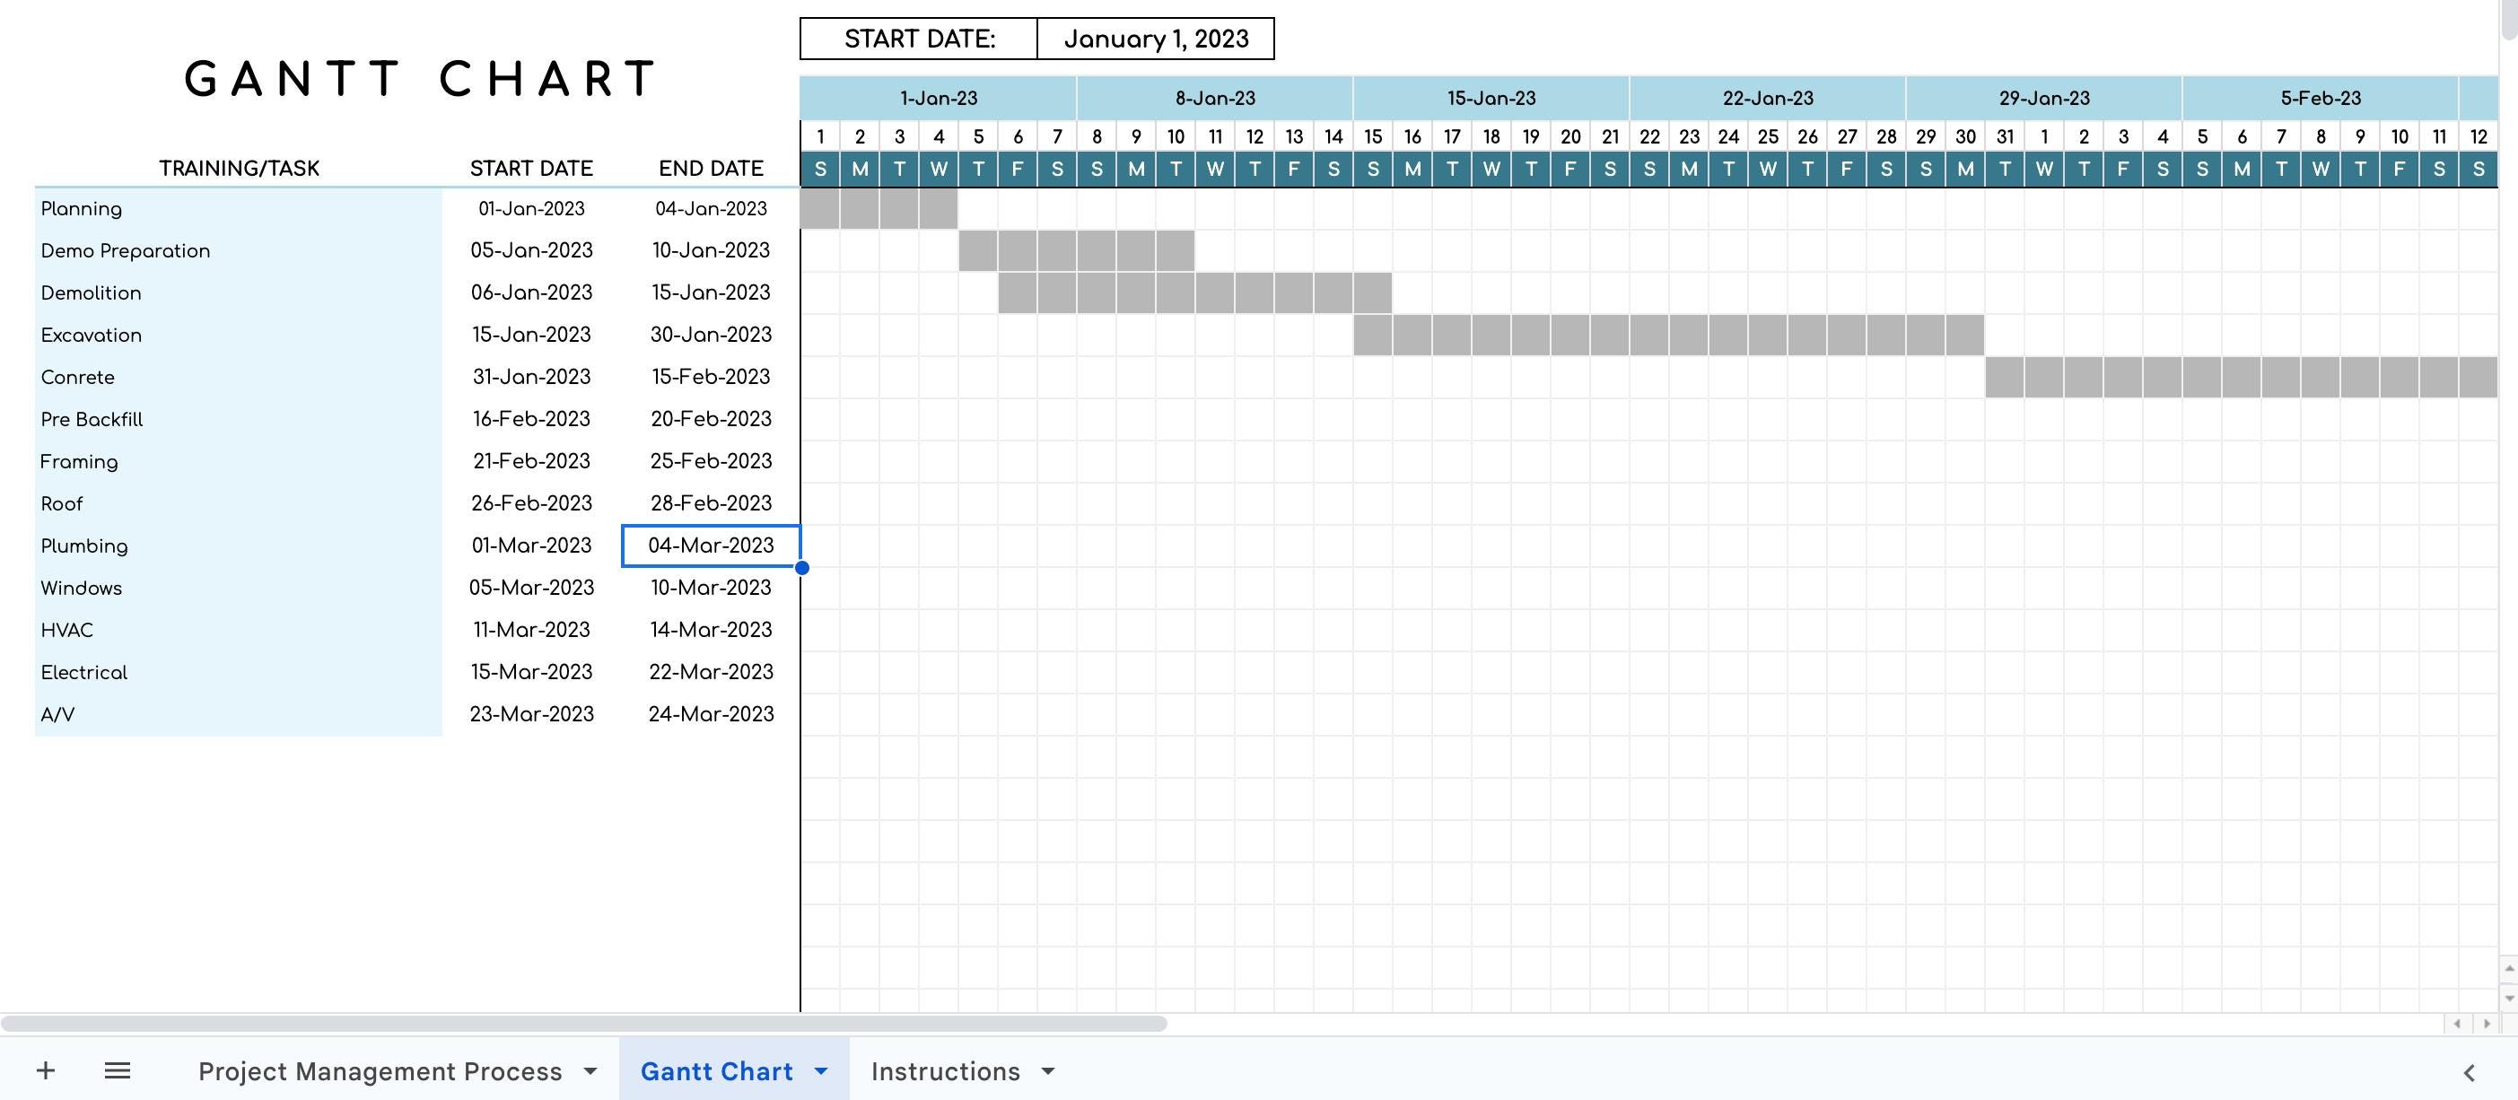Screen dimensions: 2518x1100
Task: Open the Gantt Chart sheet tab dropdown
Action: click(x=819, y=1070)
